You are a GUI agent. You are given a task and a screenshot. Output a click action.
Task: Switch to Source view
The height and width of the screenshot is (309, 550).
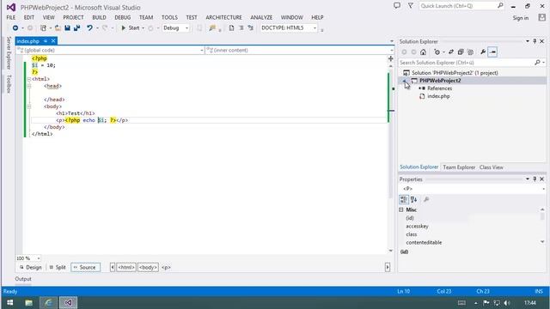(85, 267)
